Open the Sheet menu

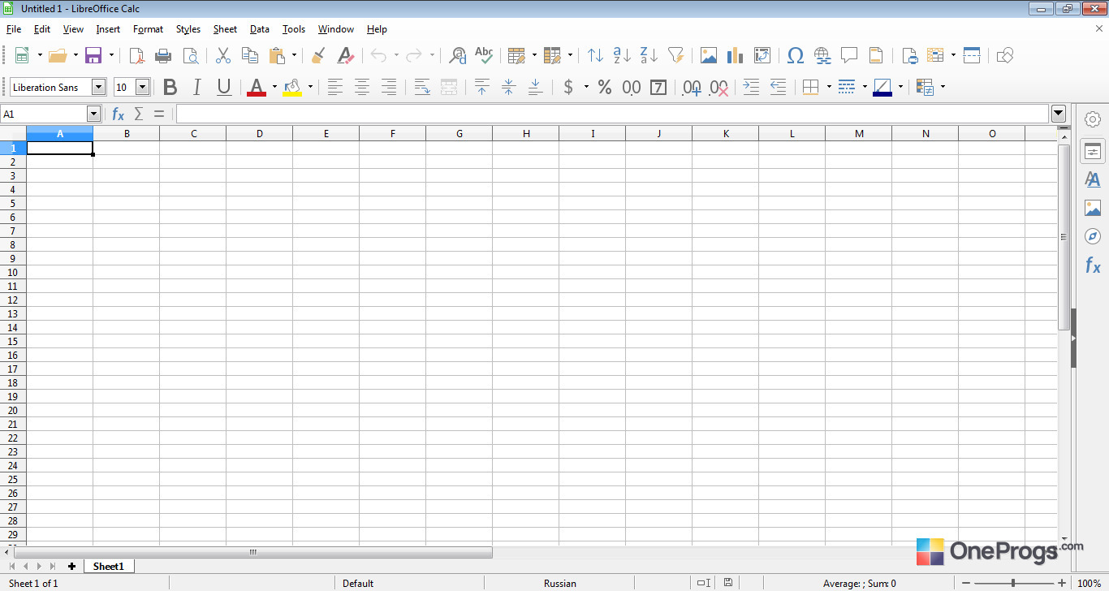tap(225, 29)
